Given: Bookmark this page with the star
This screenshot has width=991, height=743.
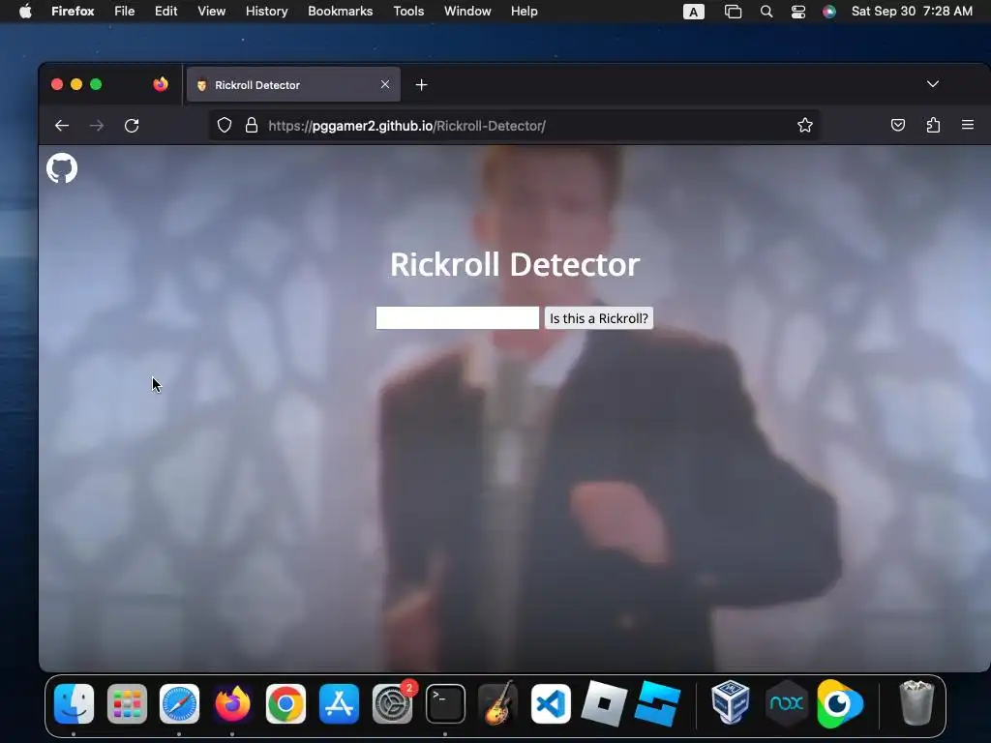Looking at the screenshot, I should tap(804, 125).
